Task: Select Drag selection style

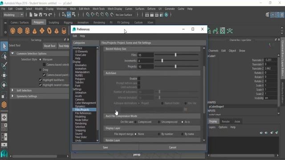Action: coord(41,70)
